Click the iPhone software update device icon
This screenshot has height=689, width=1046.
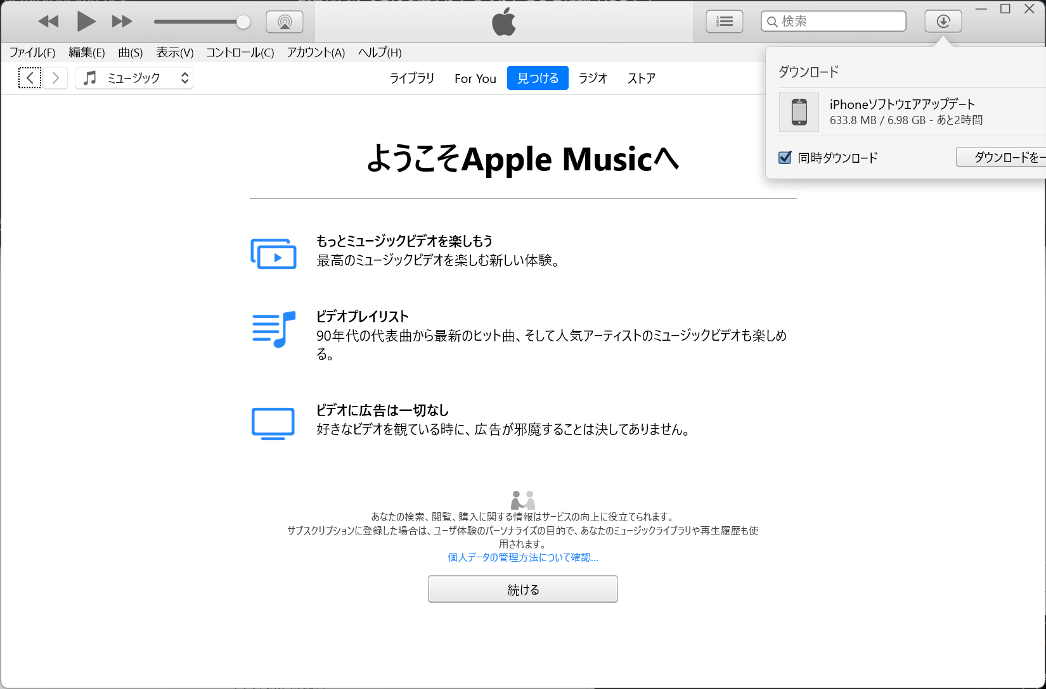[x=799, y=112]
